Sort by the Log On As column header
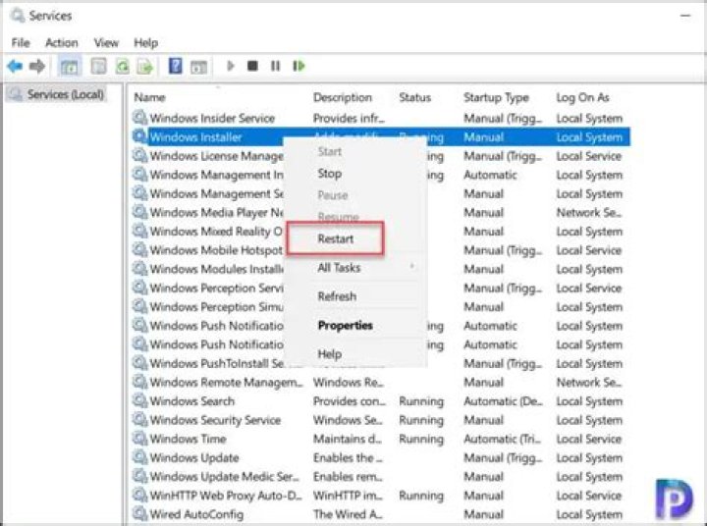This screenshot has height=526, width=707. coord(582,97)
